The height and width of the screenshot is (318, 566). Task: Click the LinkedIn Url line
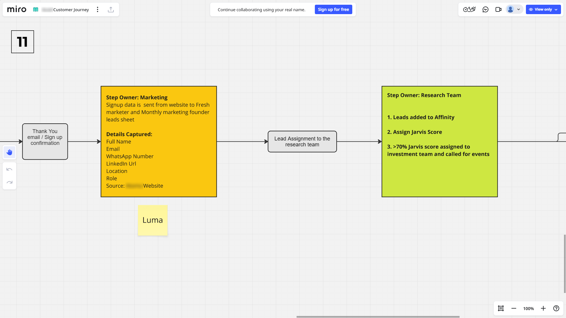click(x=121, y=164)
